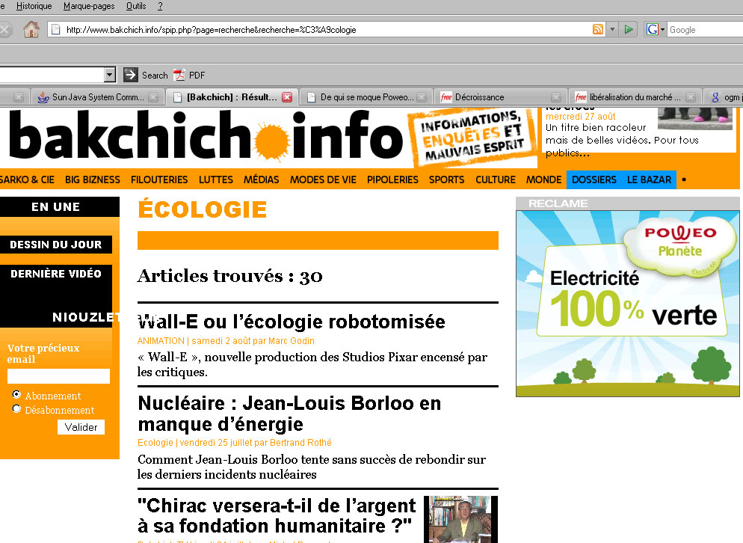
Task: Click the Google favicon on ogm tab
Action: 715,97
